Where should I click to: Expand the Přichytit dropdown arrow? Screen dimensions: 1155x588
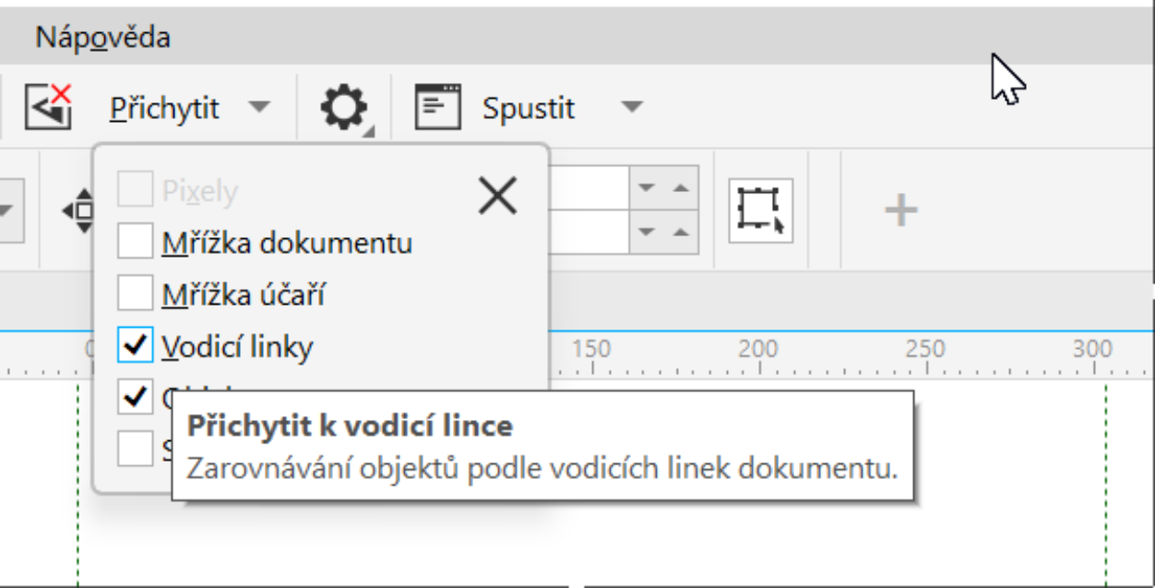pyautogui.click(x=260, y=108)
